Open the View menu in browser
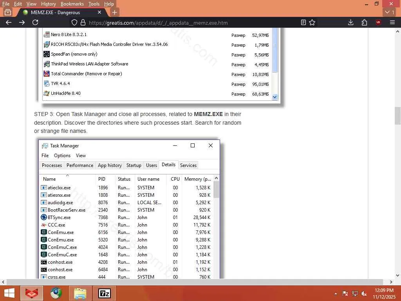Image resolution: width=401 pixels, height=301 pixels. [31, 4]
